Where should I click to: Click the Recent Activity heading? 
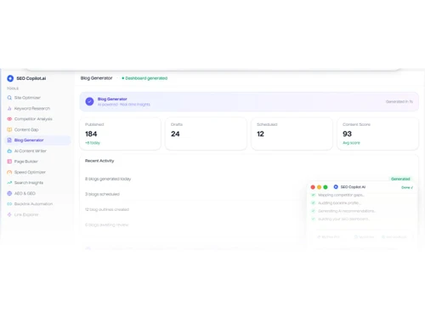point(99,161)
